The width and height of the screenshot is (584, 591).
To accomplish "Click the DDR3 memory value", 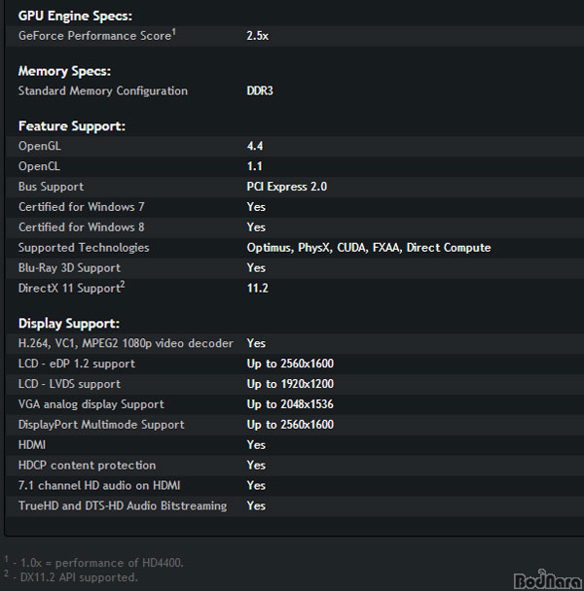I will [x=260, y=90].
